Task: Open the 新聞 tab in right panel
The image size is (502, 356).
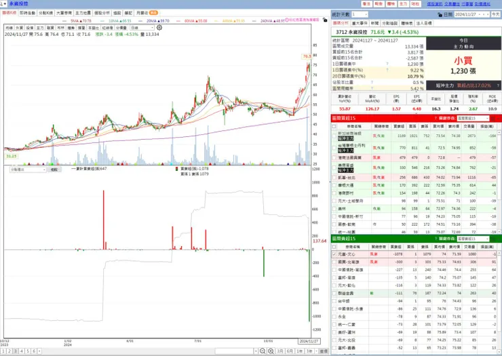Action: pos(375,23)
